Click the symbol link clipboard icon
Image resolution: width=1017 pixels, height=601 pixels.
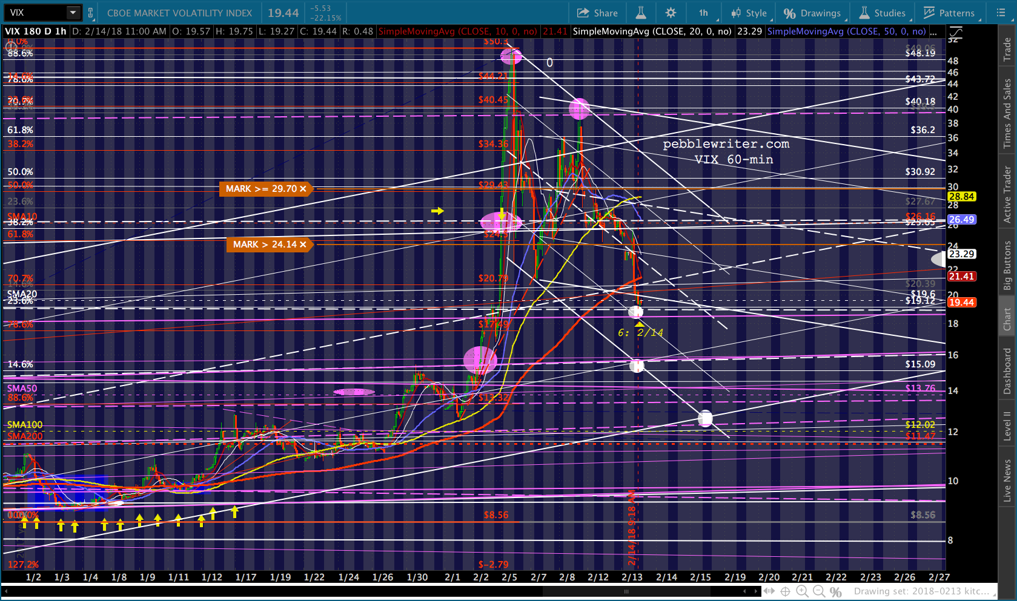coord(91,13)
